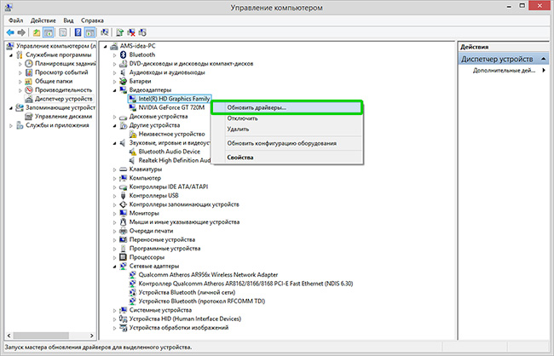The width and height of the screenshot is (554, 356).
Task: Choose Удалить in the context menu
Action: coord(287,129)
